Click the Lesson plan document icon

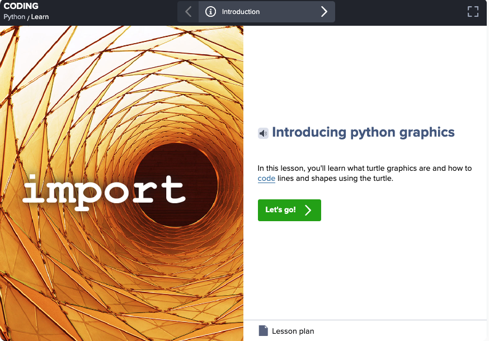[x=263, y=331]
